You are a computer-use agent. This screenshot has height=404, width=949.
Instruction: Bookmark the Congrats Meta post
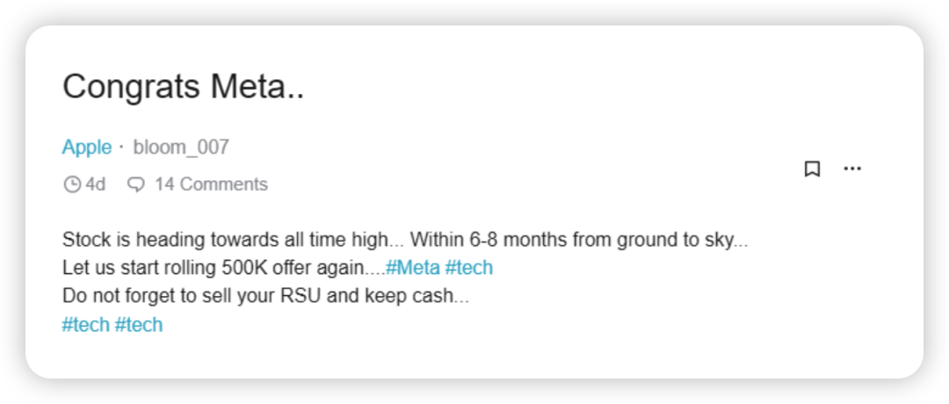point(812,169)
